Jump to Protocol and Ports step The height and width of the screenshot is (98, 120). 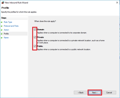(x=11, y=26)
